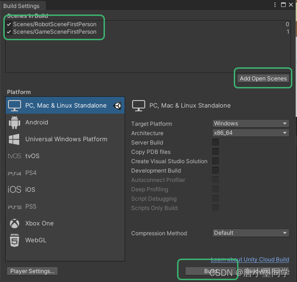Enable Development Build checkbox
Image resolution: width=297 pixels, height=282 pixels.
tap(215, 170)
